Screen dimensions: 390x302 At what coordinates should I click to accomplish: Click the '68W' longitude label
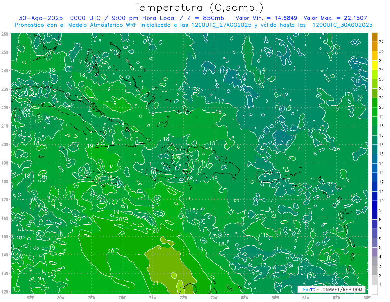[244, 297]
